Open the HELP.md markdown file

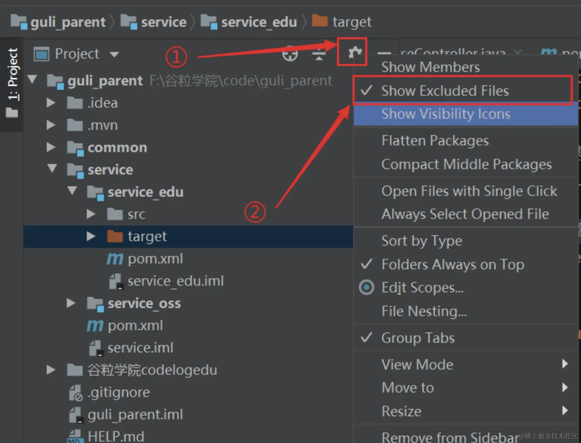click(115, 436)
